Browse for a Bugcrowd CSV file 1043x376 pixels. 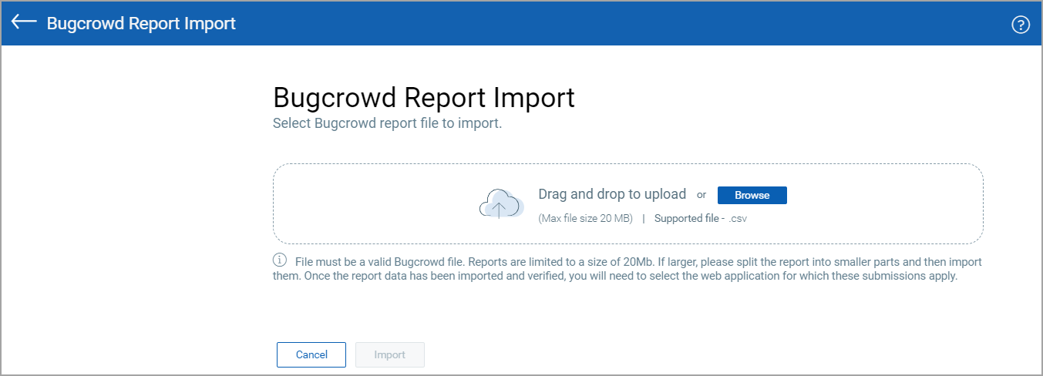pyautogui.click(x=752, y=195)
